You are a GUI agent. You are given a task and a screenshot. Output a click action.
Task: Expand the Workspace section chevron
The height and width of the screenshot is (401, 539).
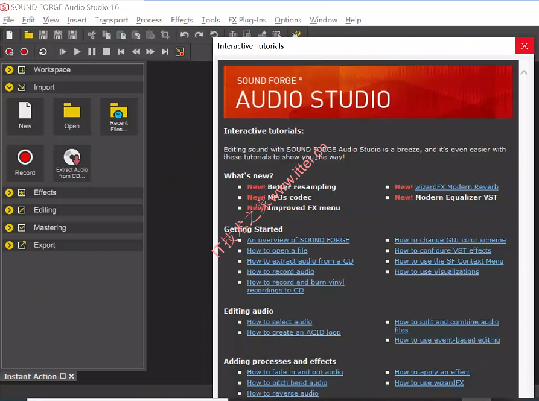click(9, 70)
